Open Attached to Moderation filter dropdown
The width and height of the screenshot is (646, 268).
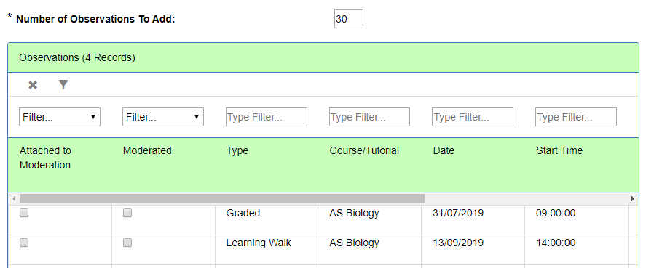pyautogui.click(x=60, y=117)
